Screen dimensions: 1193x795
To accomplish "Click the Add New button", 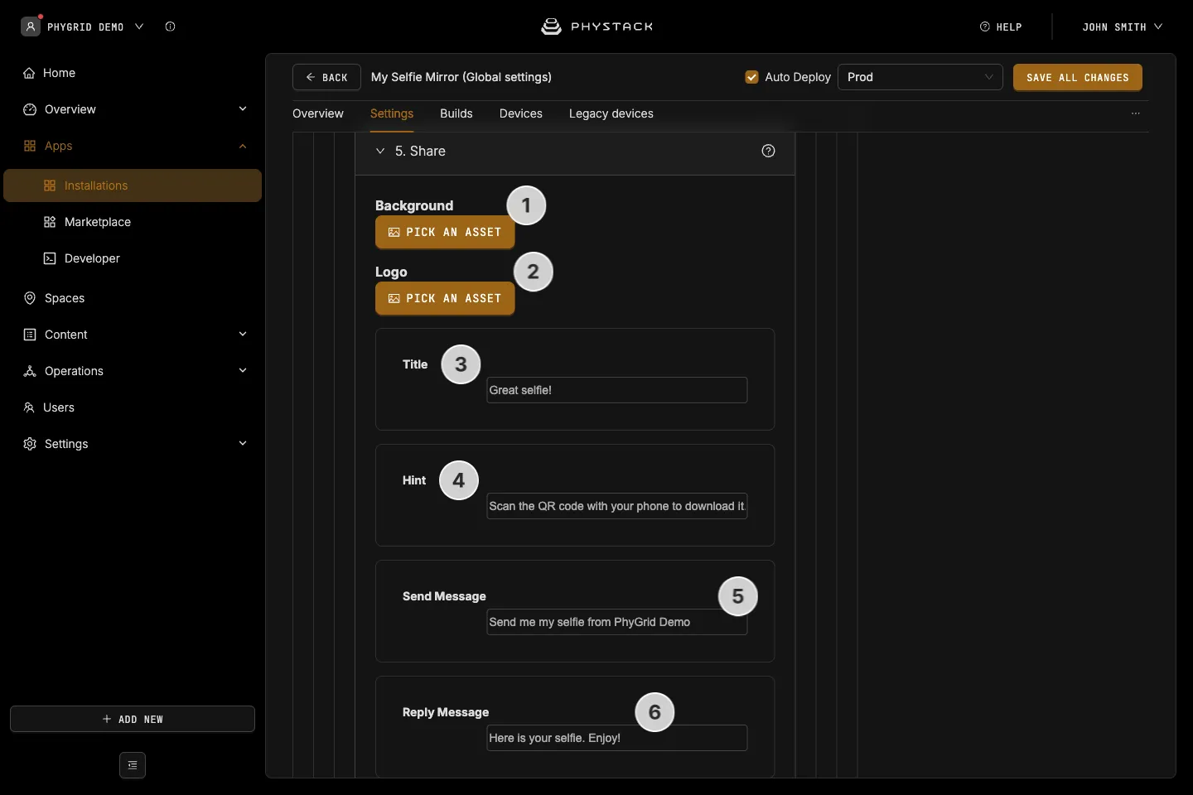I will 133,719.
